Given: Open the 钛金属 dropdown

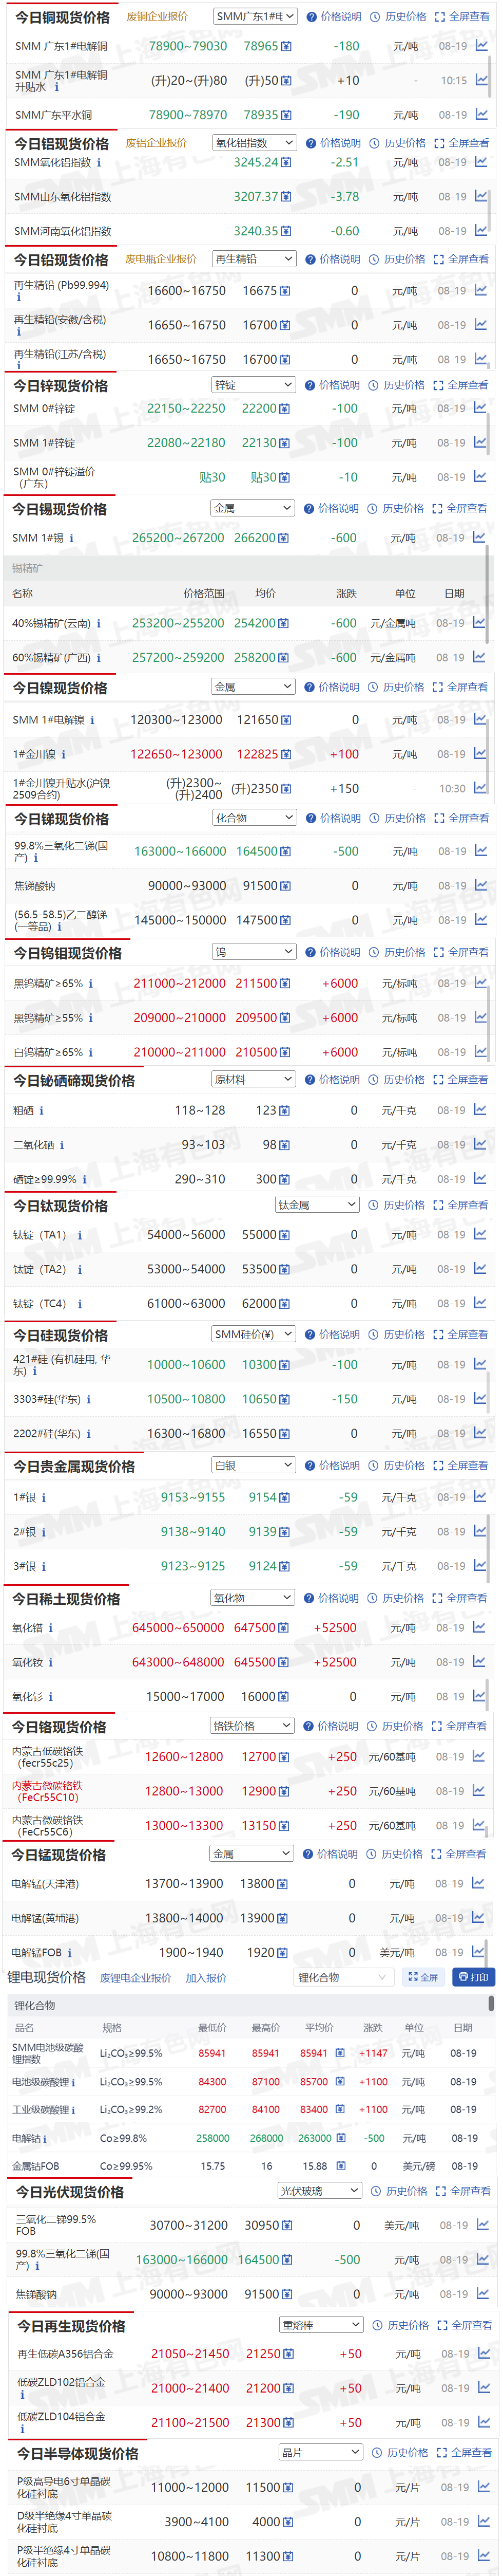Looking at the screenshot, I should (x=316, y=1205).
